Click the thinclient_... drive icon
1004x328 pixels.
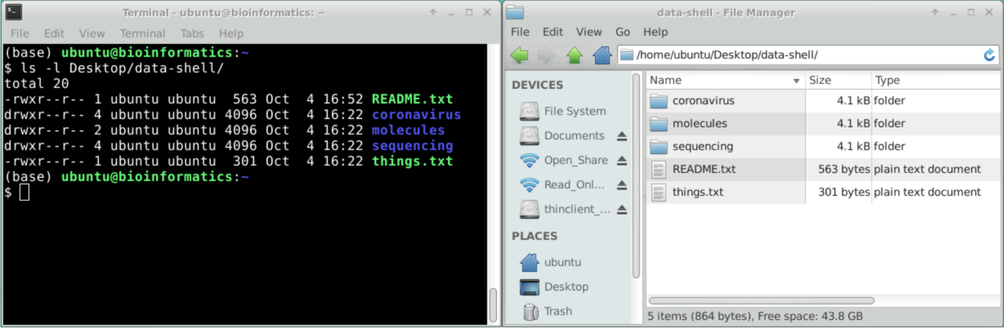coord(529,209)
